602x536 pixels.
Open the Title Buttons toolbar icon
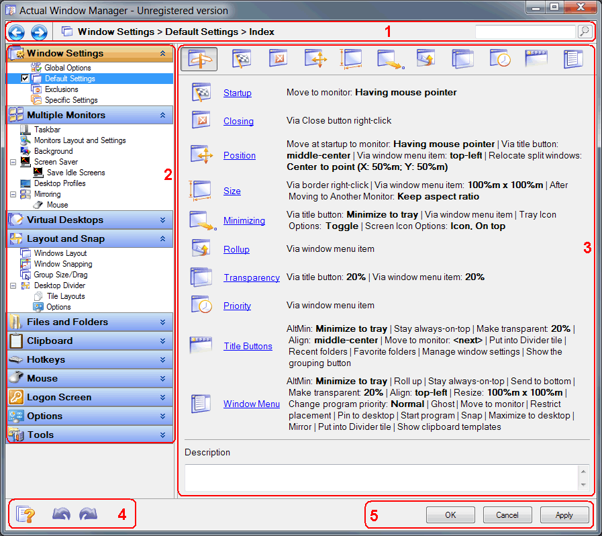(536, 58)
